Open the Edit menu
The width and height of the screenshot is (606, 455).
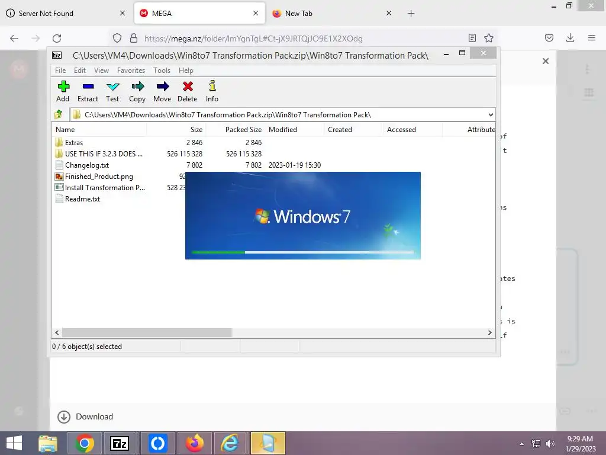click(x=80, y=71)
